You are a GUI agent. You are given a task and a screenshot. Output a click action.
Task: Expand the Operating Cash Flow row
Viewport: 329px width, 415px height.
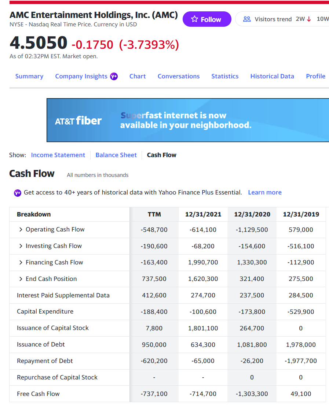click(21, 229)
